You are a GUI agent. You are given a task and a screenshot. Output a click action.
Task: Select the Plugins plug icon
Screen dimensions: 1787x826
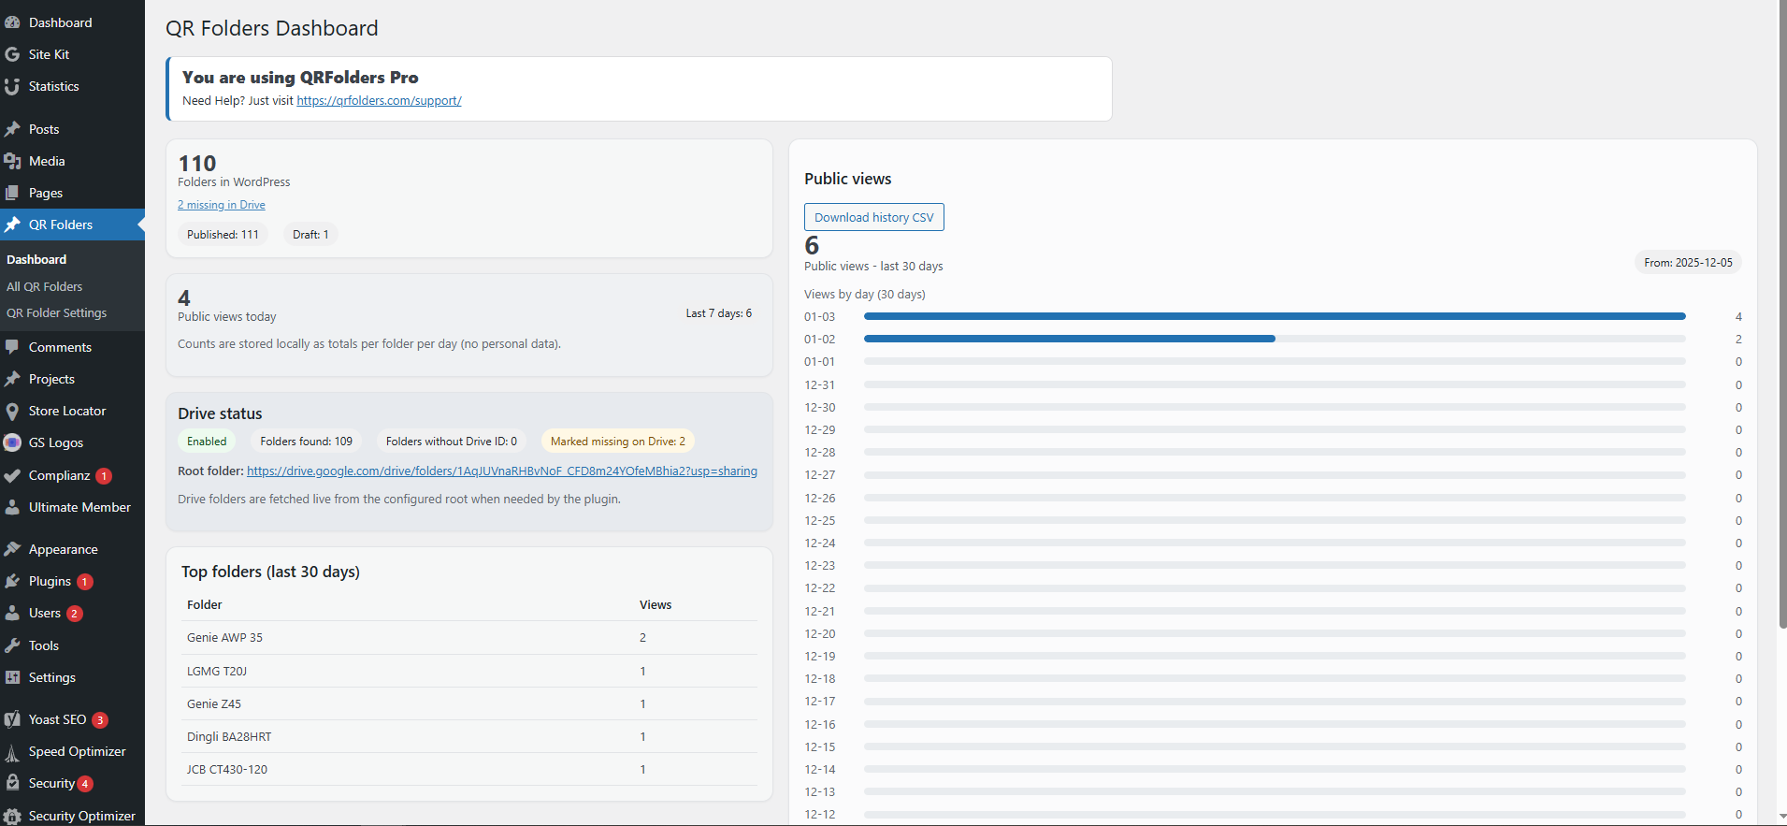(x=12, y=582)
